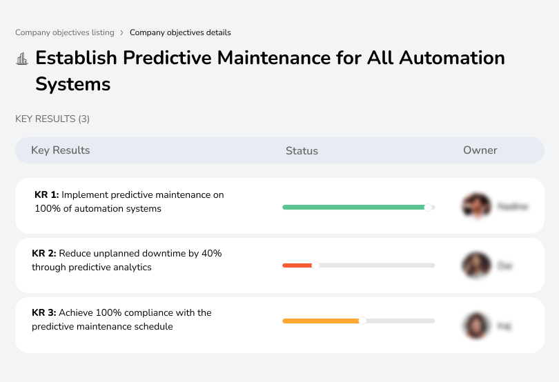Click the company building icon beside the title
This screenshot has height=382, width=559.
(22, 59)
